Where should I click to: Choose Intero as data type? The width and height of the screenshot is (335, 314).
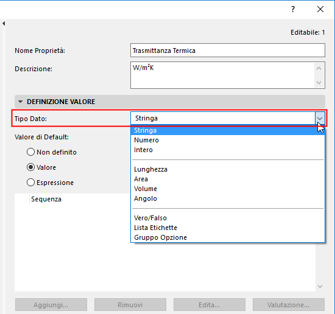[x=228, y=150]
